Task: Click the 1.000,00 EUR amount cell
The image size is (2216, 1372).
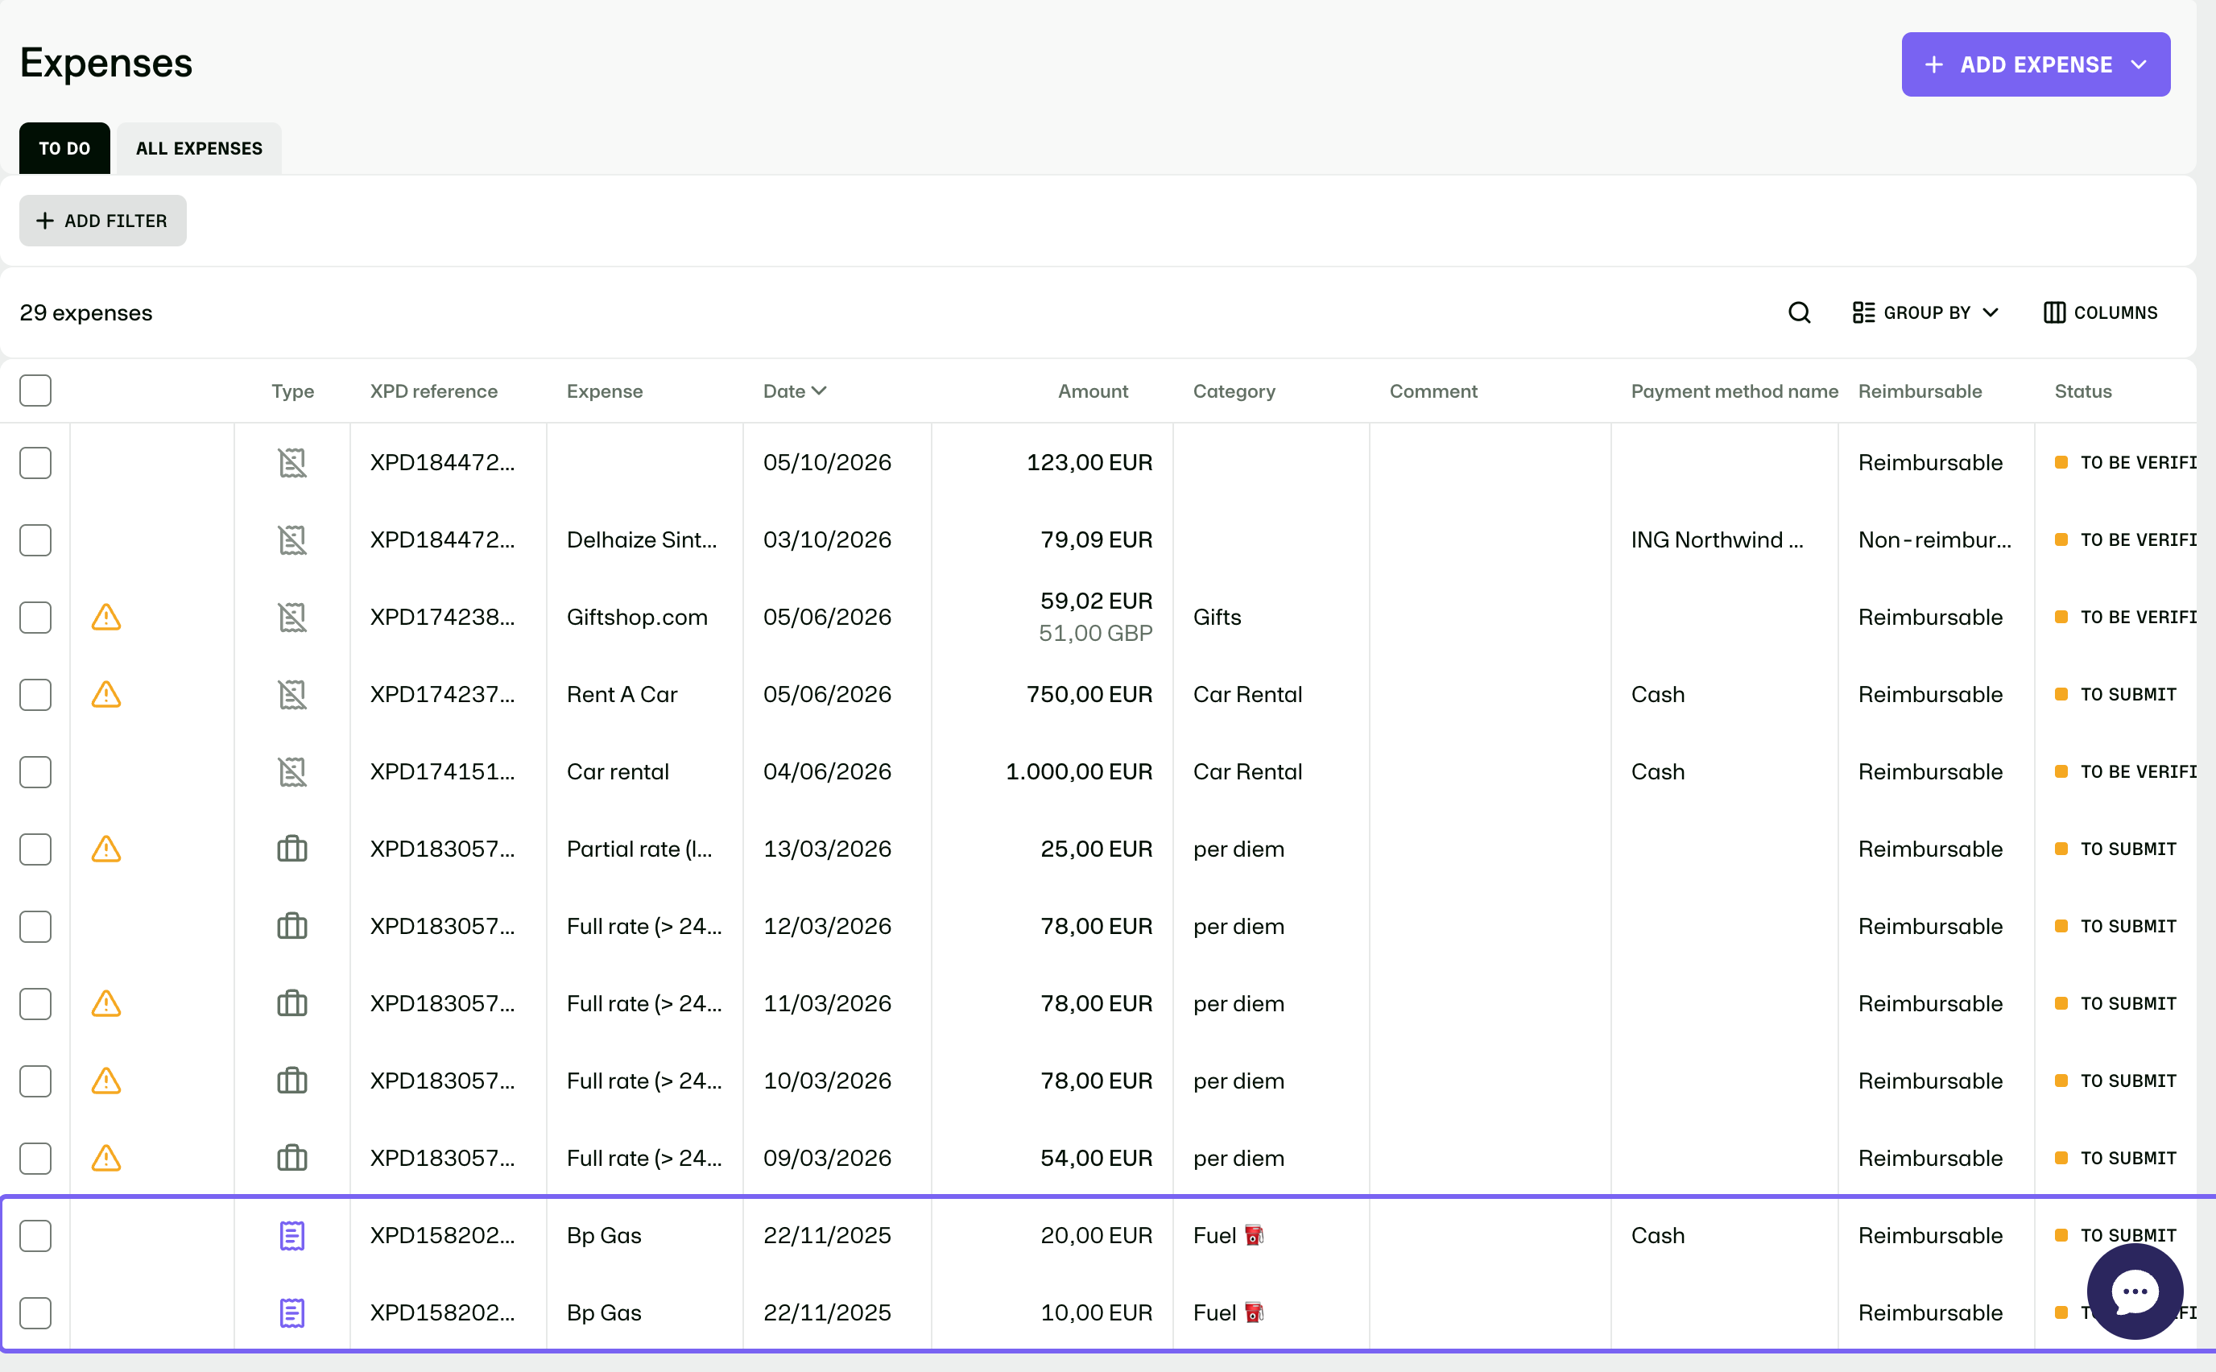Action: pyautogui.click(x=1079, y=771)
